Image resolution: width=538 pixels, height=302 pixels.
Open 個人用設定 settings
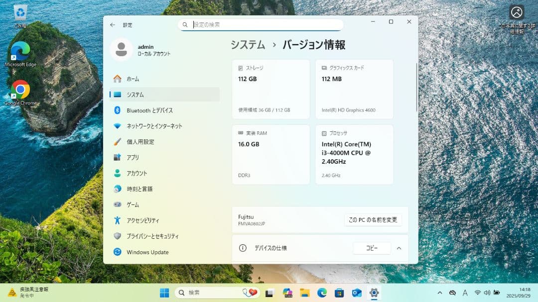pyautogui.click(x=165, y=142)
